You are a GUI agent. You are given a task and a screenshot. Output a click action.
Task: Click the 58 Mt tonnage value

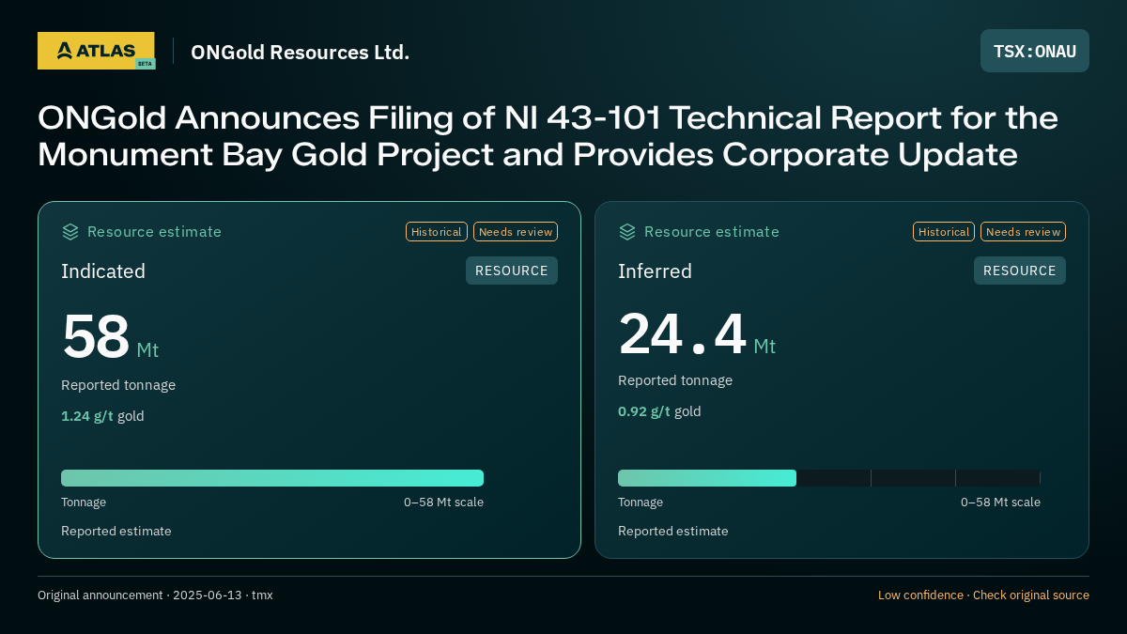pyautogui.click(x=110, y=337)
